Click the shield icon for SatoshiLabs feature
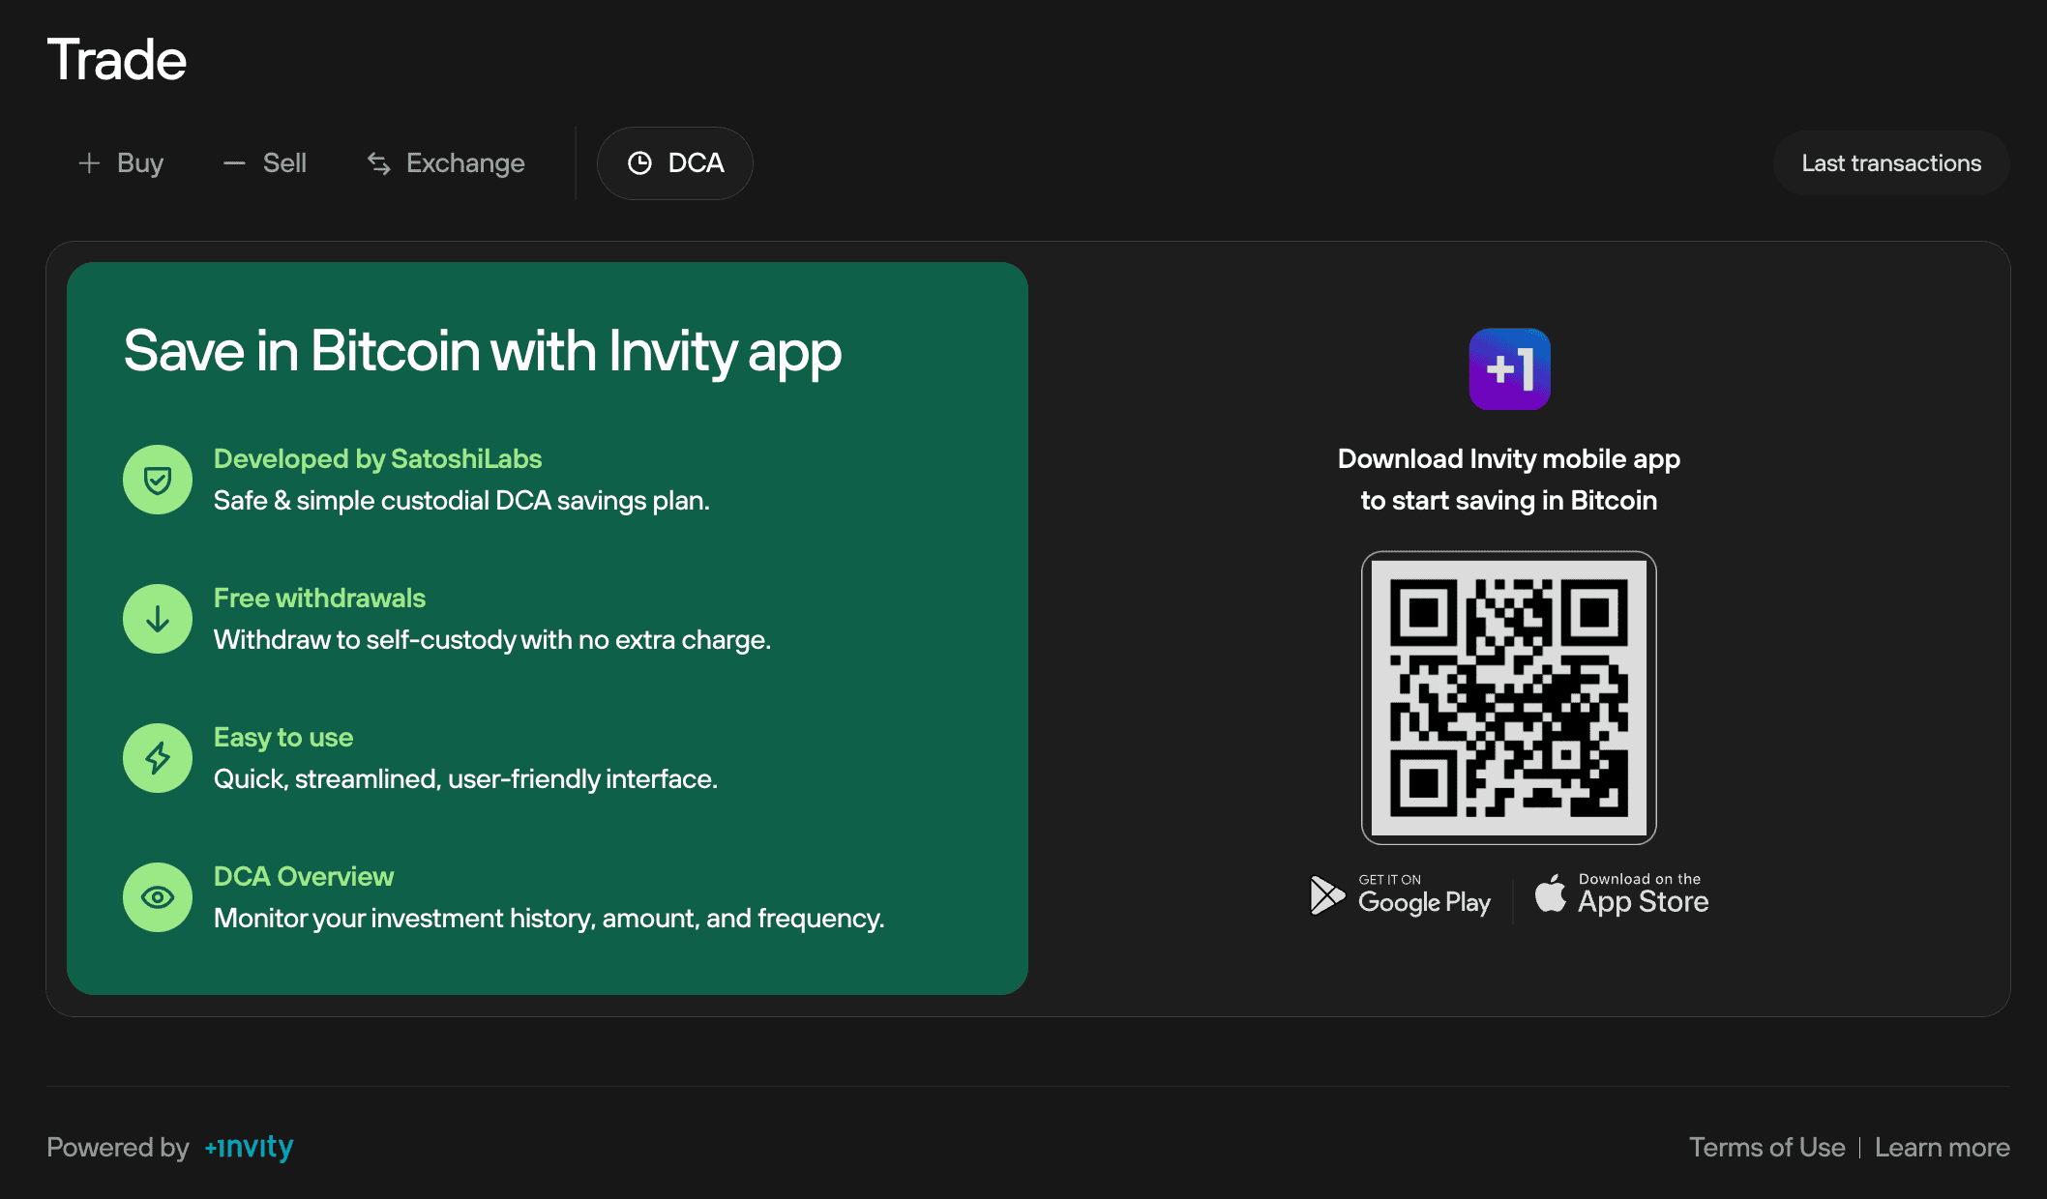Image resolution: width=2047 pixels, height=1199 pixels. [x=158, y=480]
